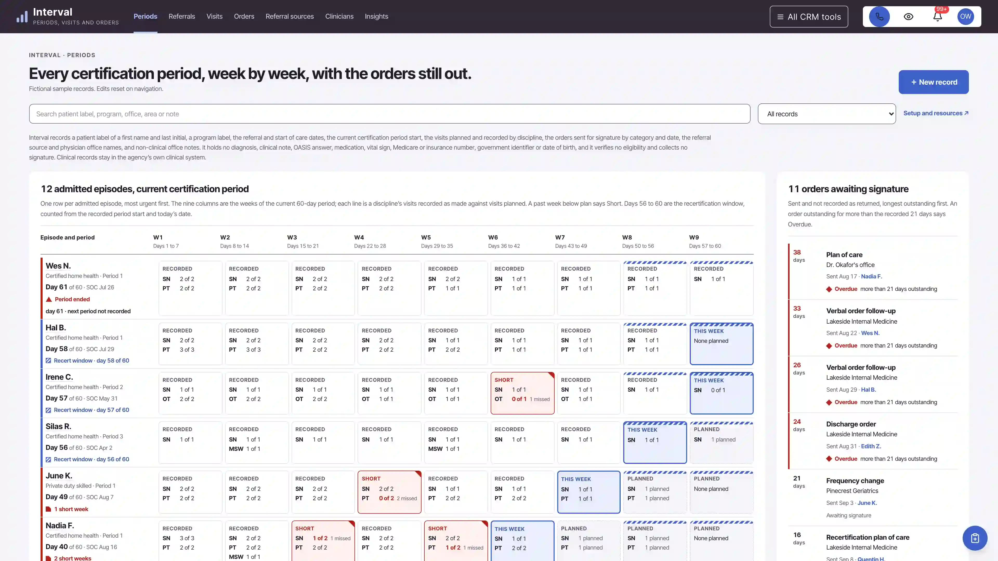This screenshot has height=561, width=998.
Task: Open the OW user avatar menu
Action: [x=966, y=17]
